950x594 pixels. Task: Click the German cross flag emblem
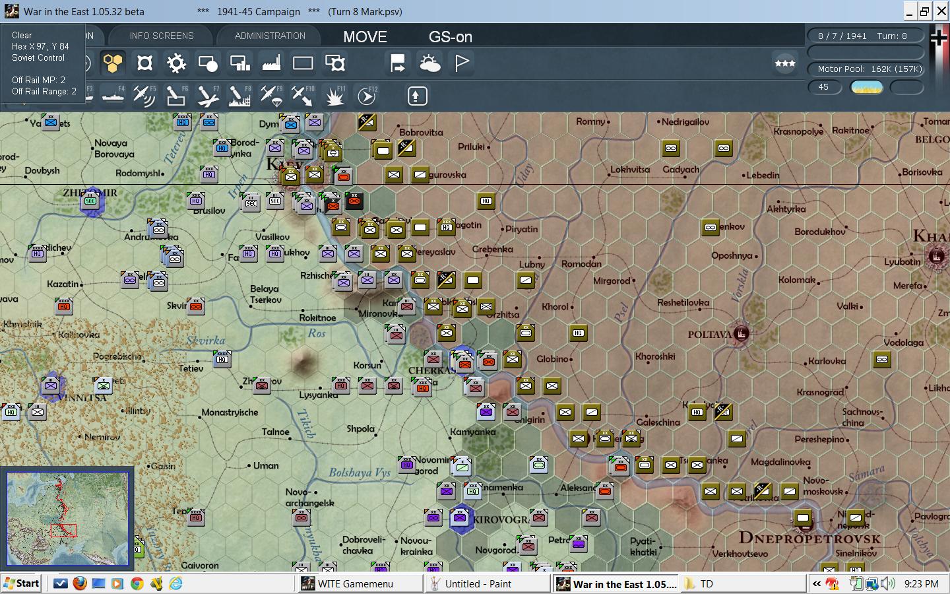(x=939, y=38)
